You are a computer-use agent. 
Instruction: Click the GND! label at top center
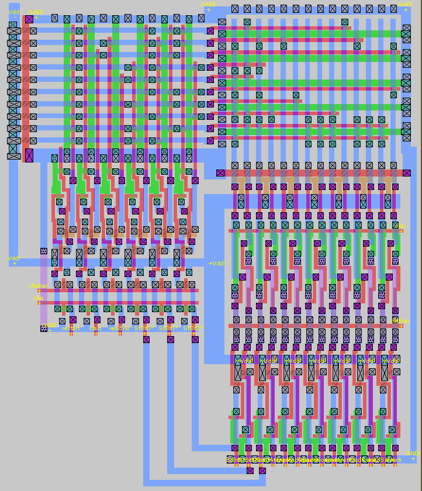point(208,5)
